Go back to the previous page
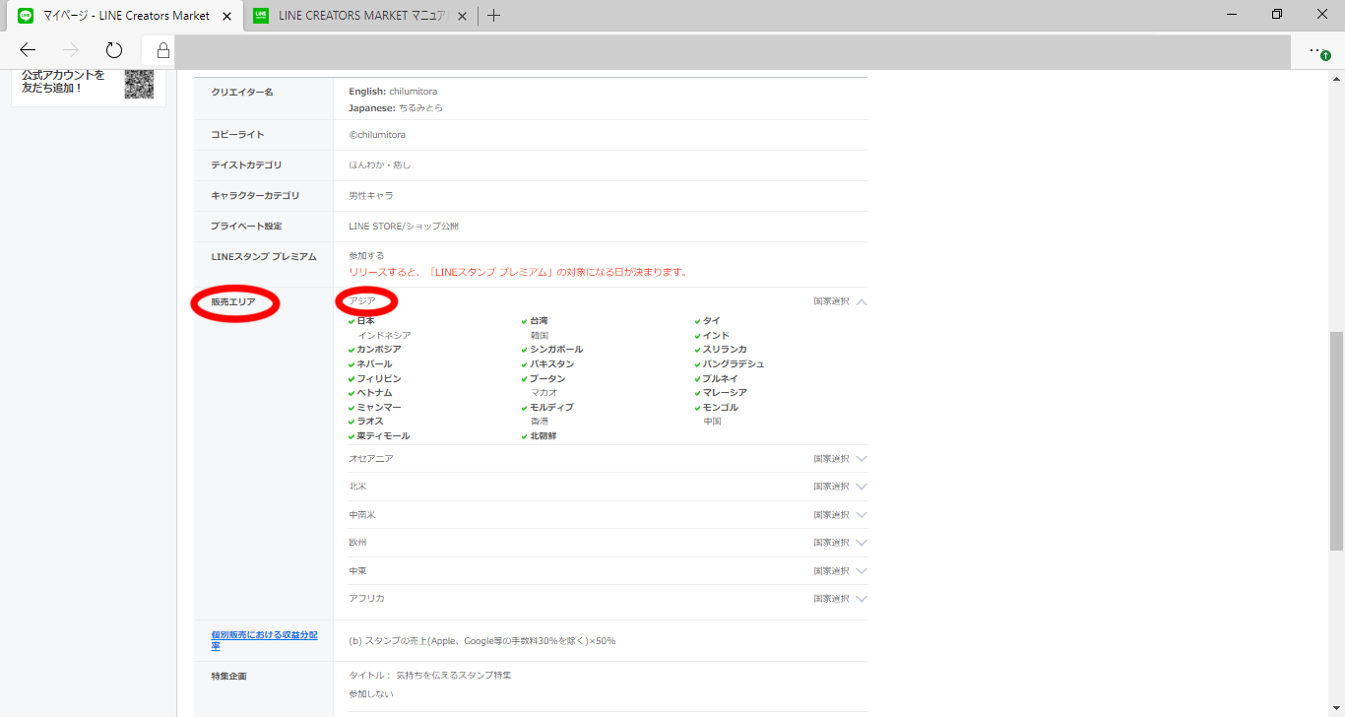Screen dimensions: 1345x717 [28, 50]
